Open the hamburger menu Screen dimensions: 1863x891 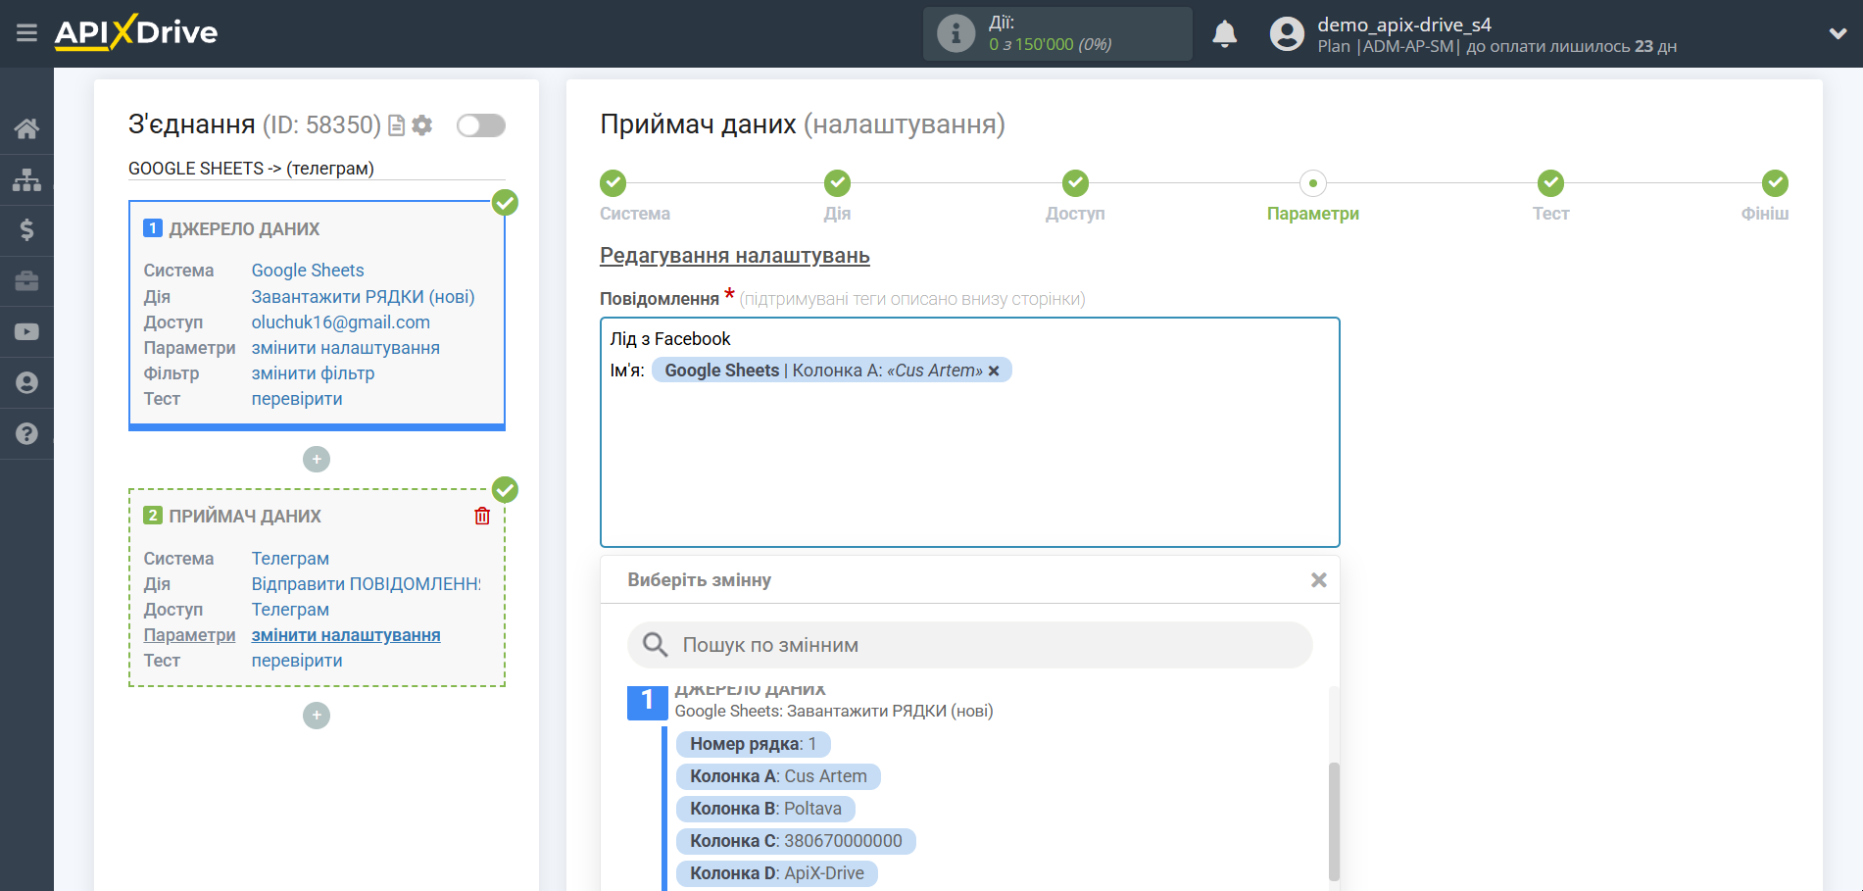(26, 33)
